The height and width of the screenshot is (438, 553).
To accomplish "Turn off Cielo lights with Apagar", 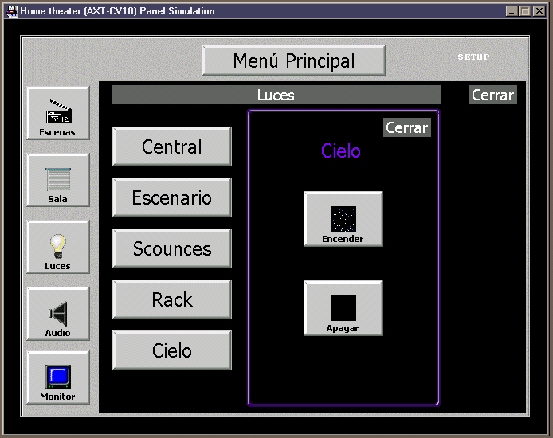I will pyautogui.click(x=343, y=308).
